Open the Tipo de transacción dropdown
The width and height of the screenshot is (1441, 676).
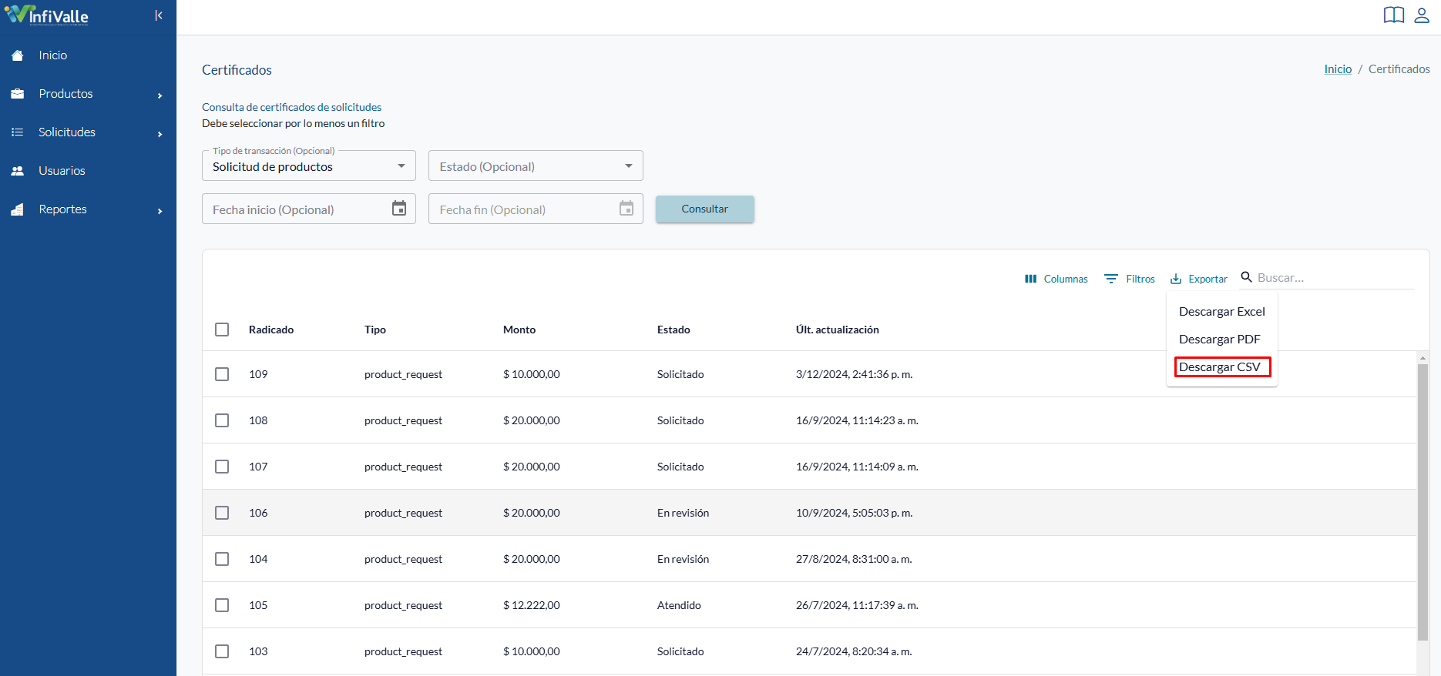(309, 166)
